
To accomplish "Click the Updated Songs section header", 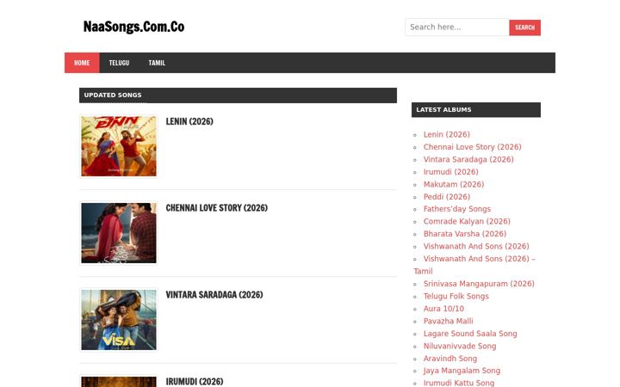I will [x=238, y=95].
